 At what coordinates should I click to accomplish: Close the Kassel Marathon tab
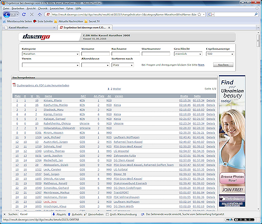click(x=54, y=28)
